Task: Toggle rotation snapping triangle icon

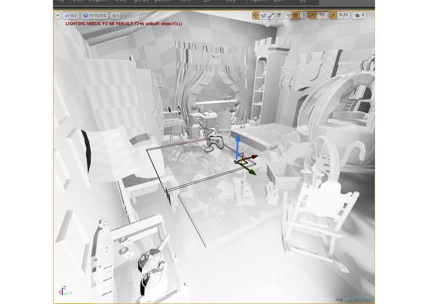Action: tap(313, 15)
